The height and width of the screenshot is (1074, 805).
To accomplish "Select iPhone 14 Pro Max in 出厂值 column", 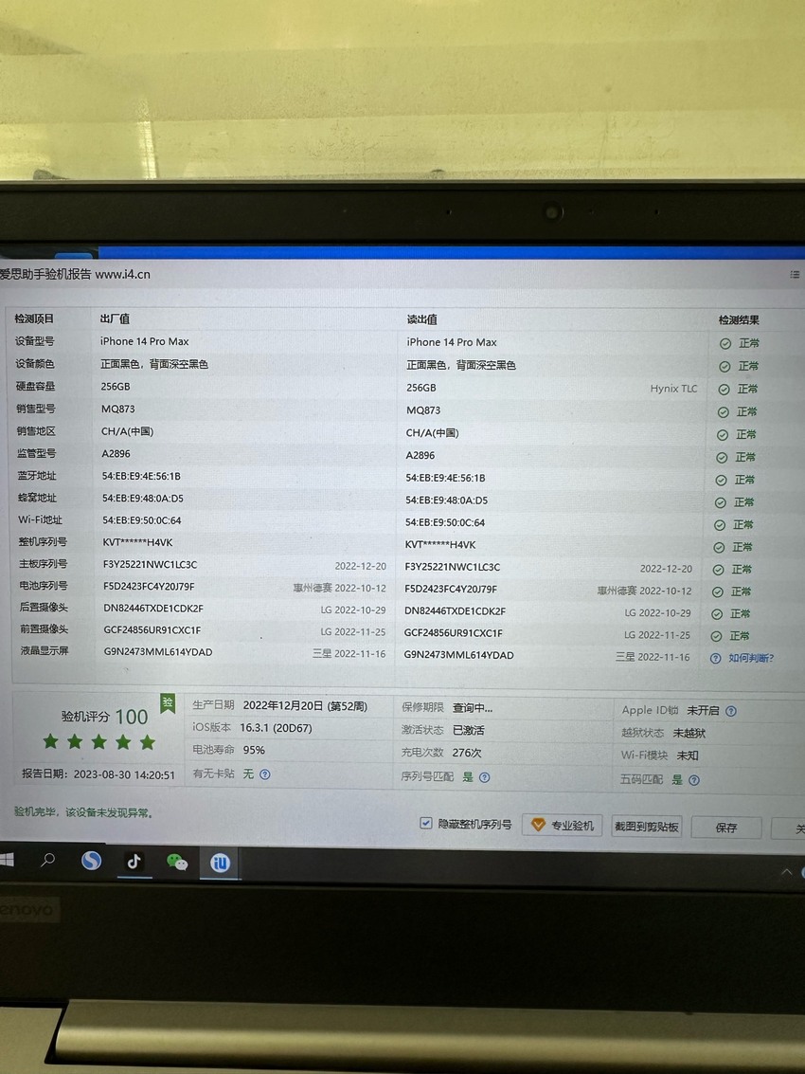I will point(145,341).
